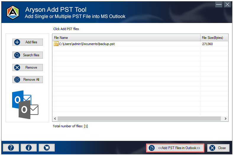Image resolution: width=233 pixels, height=155 pixels.
Task: Click Add PST Files in Outlook button
Action: (175, 148)
